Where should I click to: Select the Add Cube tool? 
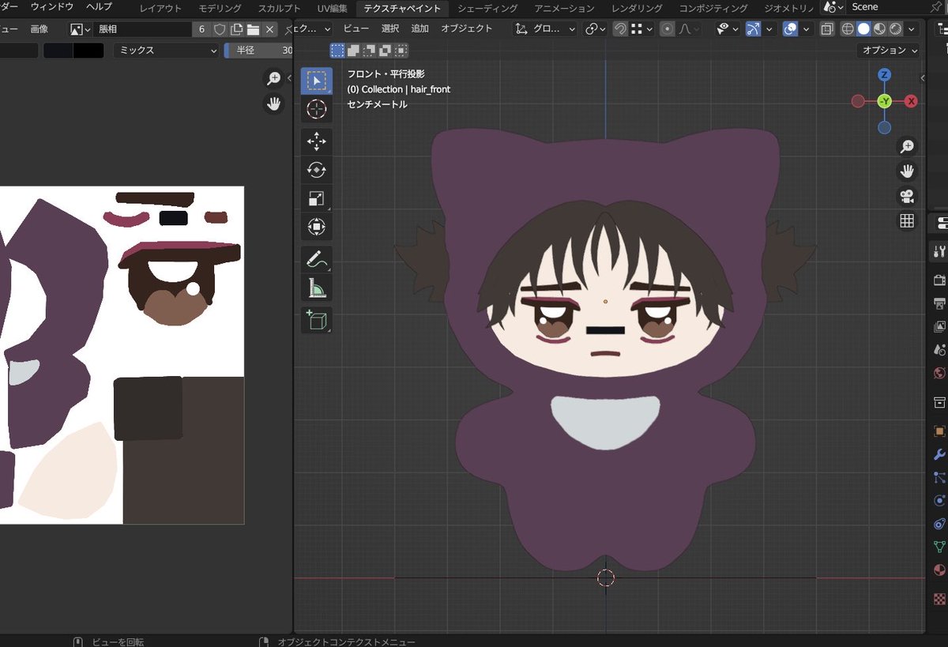point(316,320)
